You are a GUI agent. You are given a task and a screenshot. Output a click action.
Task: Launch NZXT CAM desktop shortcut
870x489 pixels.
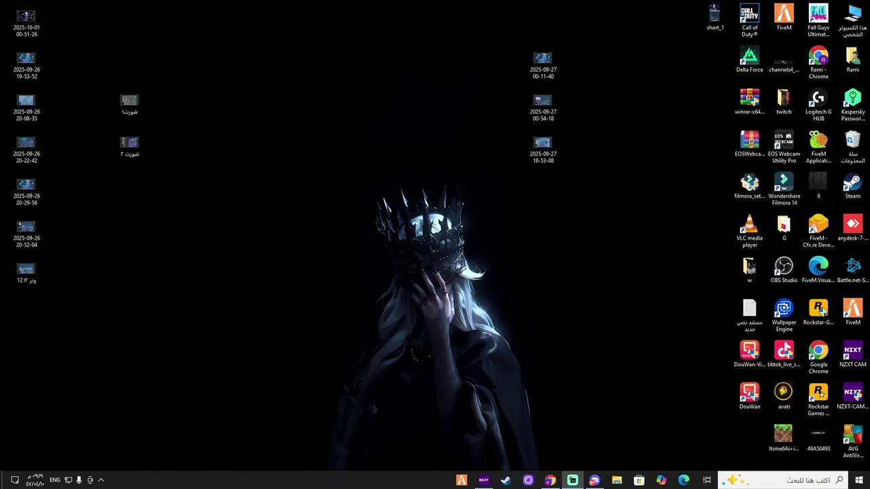(853, 355)
